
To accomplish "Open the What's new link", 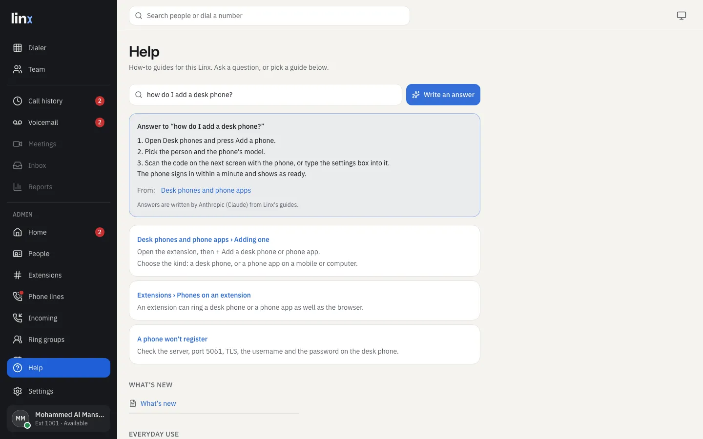I will click(158, 403).
